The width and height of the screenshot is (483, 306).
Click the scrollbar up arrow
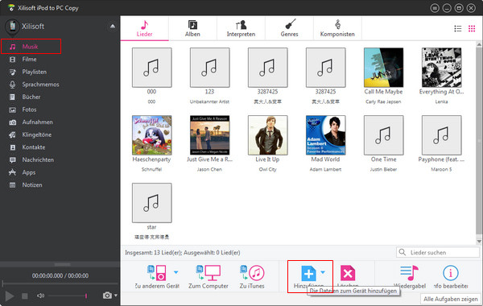click(479, 44)
